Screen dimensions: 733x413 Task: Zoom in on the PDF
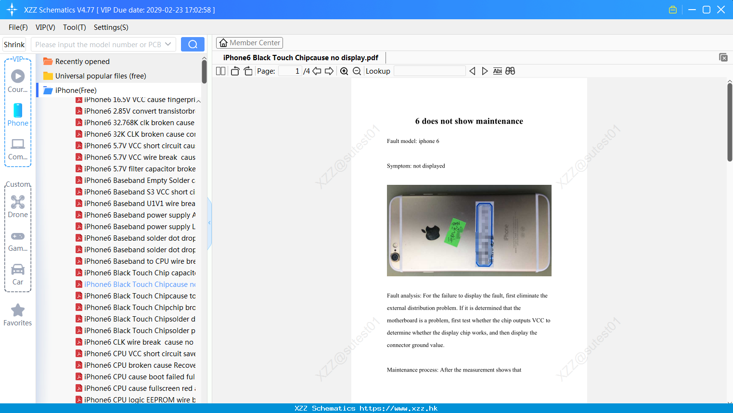[x=344, y=71]
